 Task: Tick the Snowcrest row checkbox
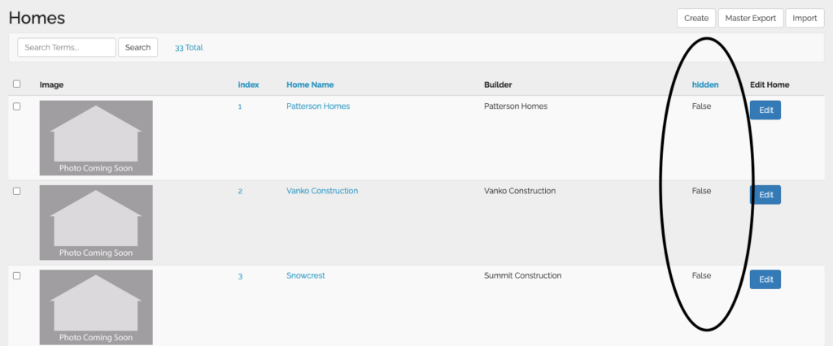coord(17,276)
